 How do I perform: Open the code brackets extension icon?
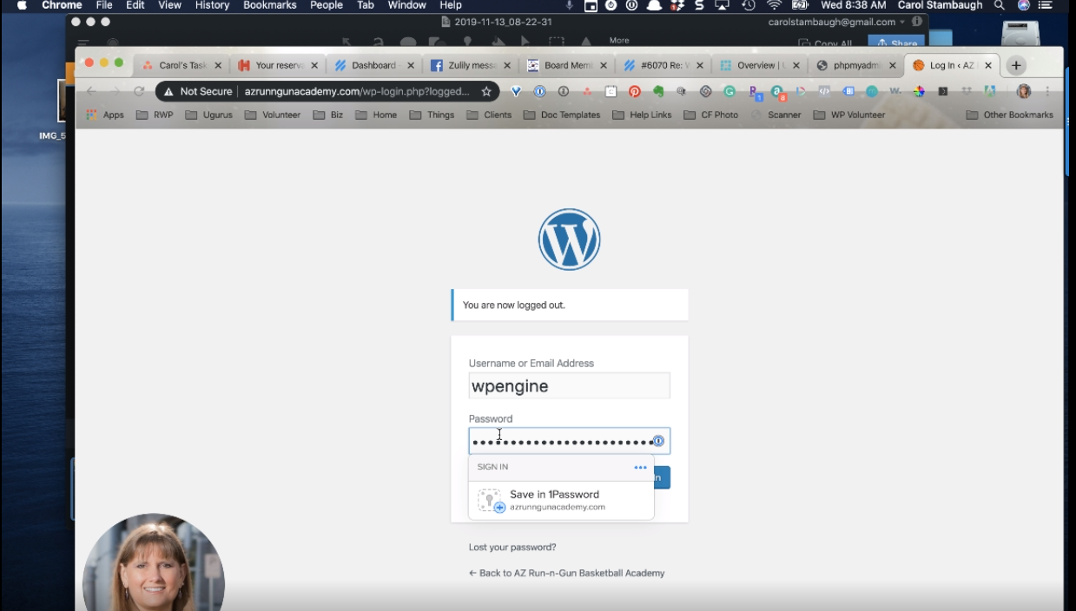click(824, 91)
